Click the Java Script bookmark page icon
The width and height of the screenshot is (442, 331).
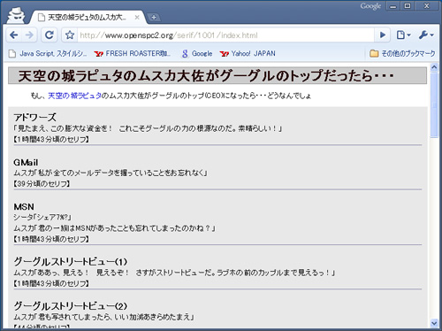point(12,54)
